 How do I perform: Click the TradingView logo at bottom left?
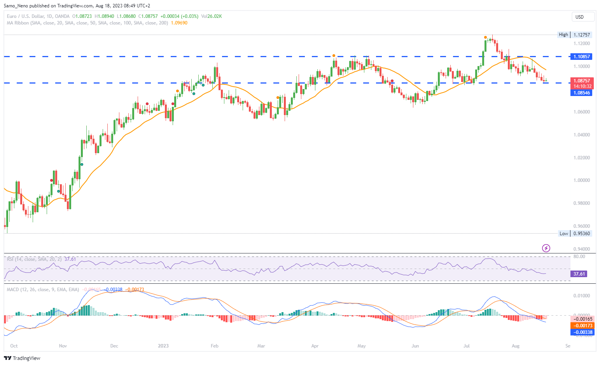[x=22, y=358]
